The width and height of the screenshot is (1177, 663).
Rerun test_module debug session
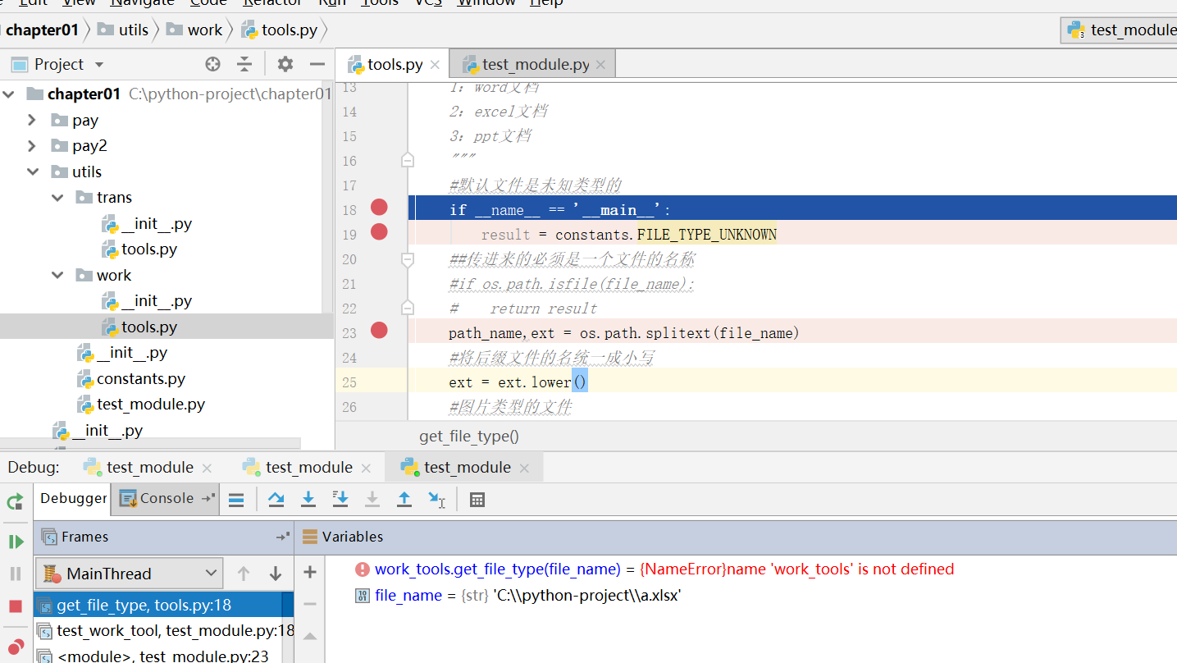15,501
